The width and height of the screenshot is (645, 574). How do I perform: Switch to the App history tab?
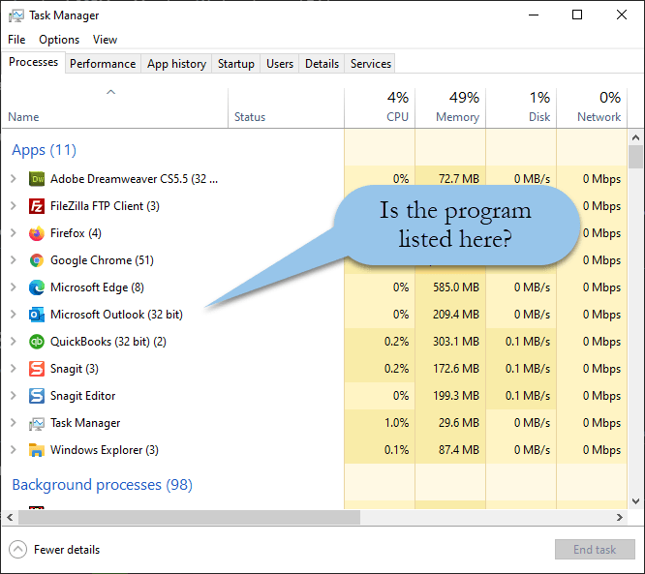tap(176, 64)
